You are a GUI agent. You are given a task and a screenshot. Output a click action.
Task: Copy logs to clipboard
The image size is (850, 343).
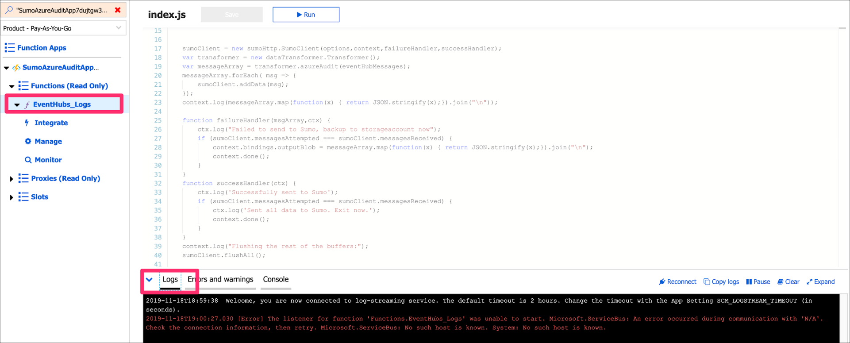point(721,282)
